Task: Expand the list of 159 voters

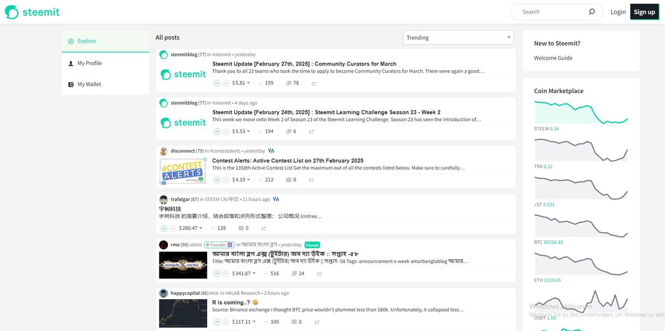Action: (x=267, y=83)
